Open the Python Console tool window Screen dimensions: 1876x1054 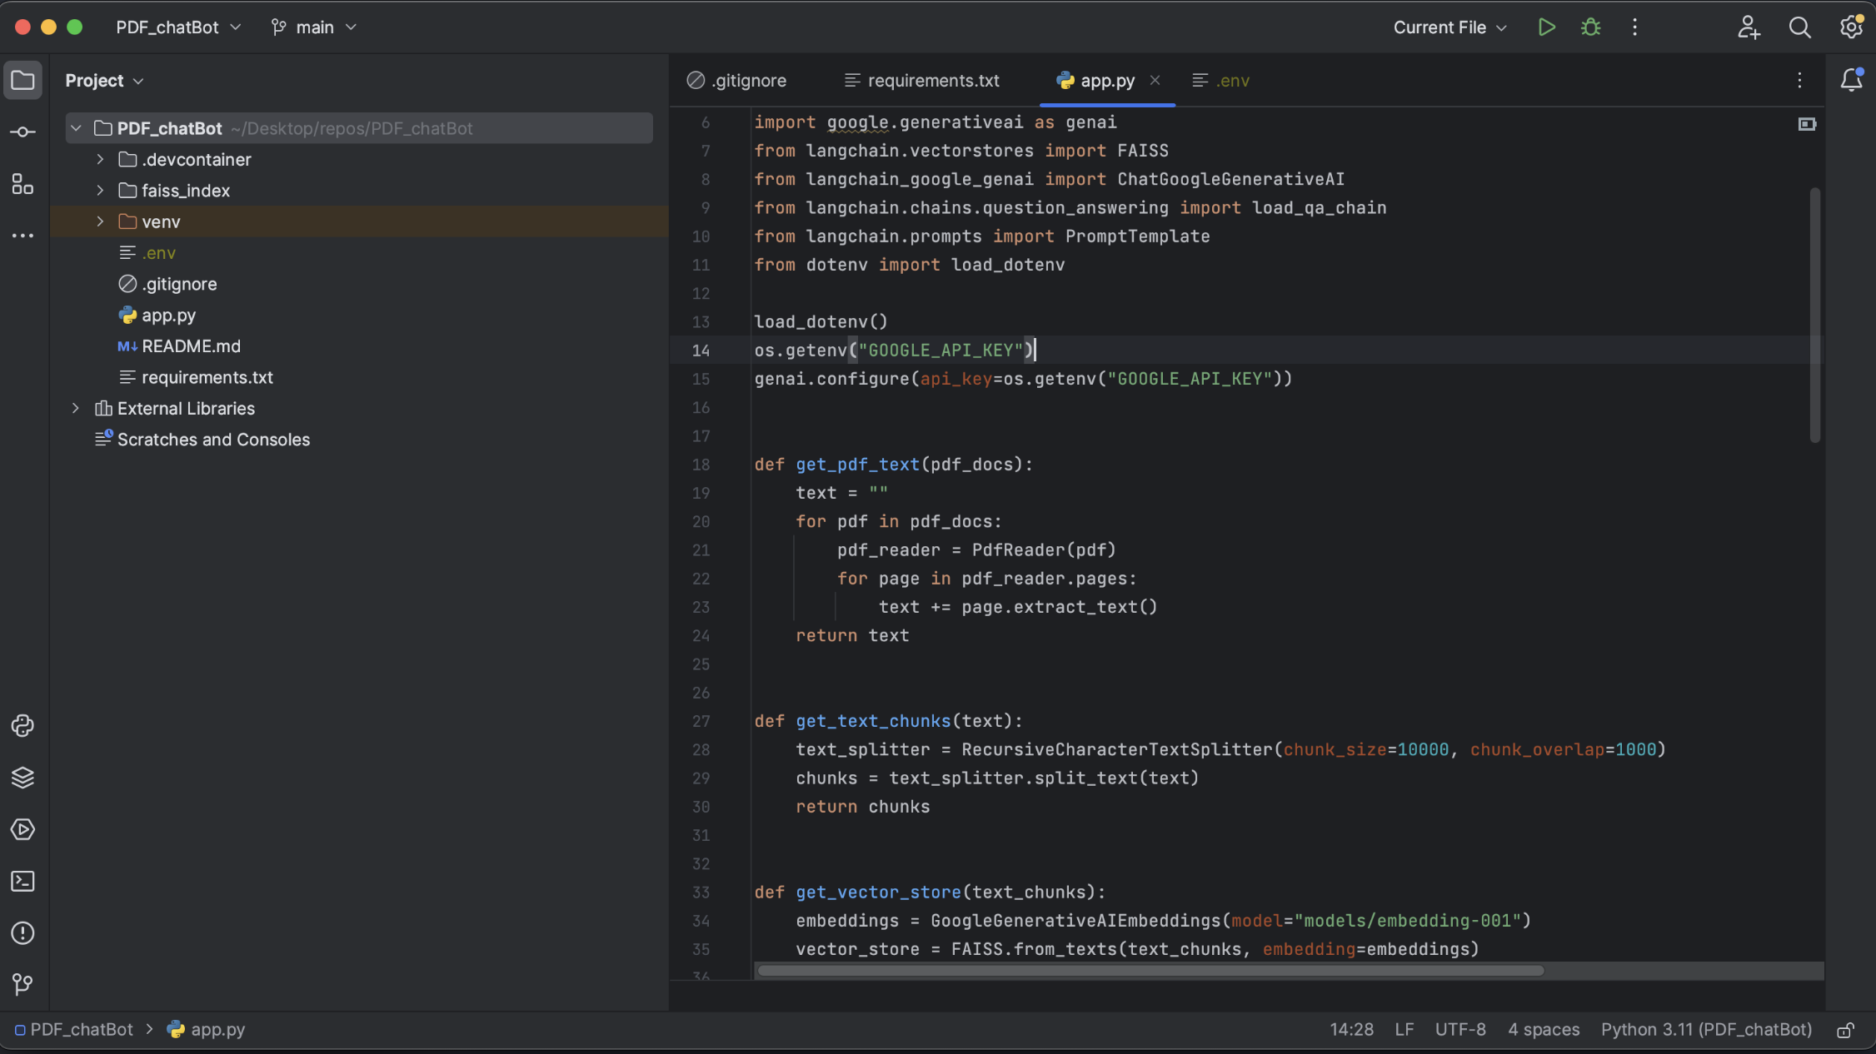point(22,726)
